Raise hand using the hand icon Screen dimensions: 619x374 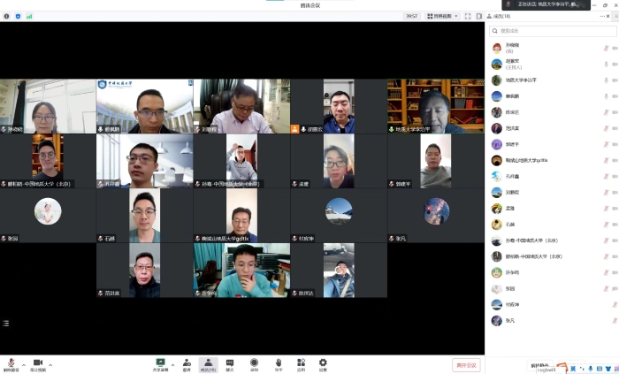click(x=279, y=364)
